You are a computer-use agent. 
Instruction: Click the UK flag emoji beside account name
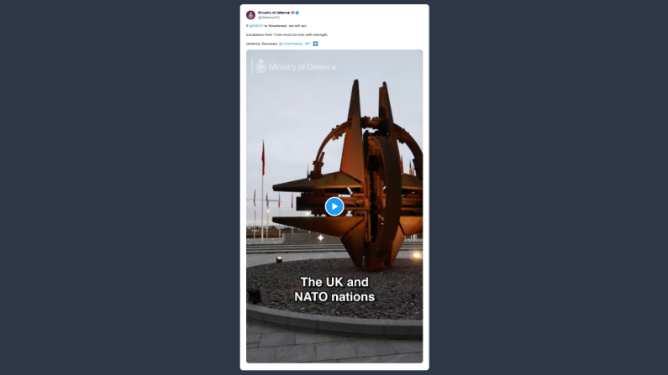[x=292, y=13]
